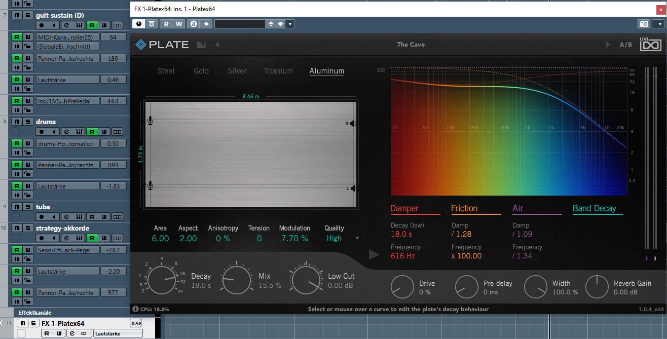667x339 pixels.
Task: Open the plugin functions dropdown beside the camera
Action: pos(657,23)
